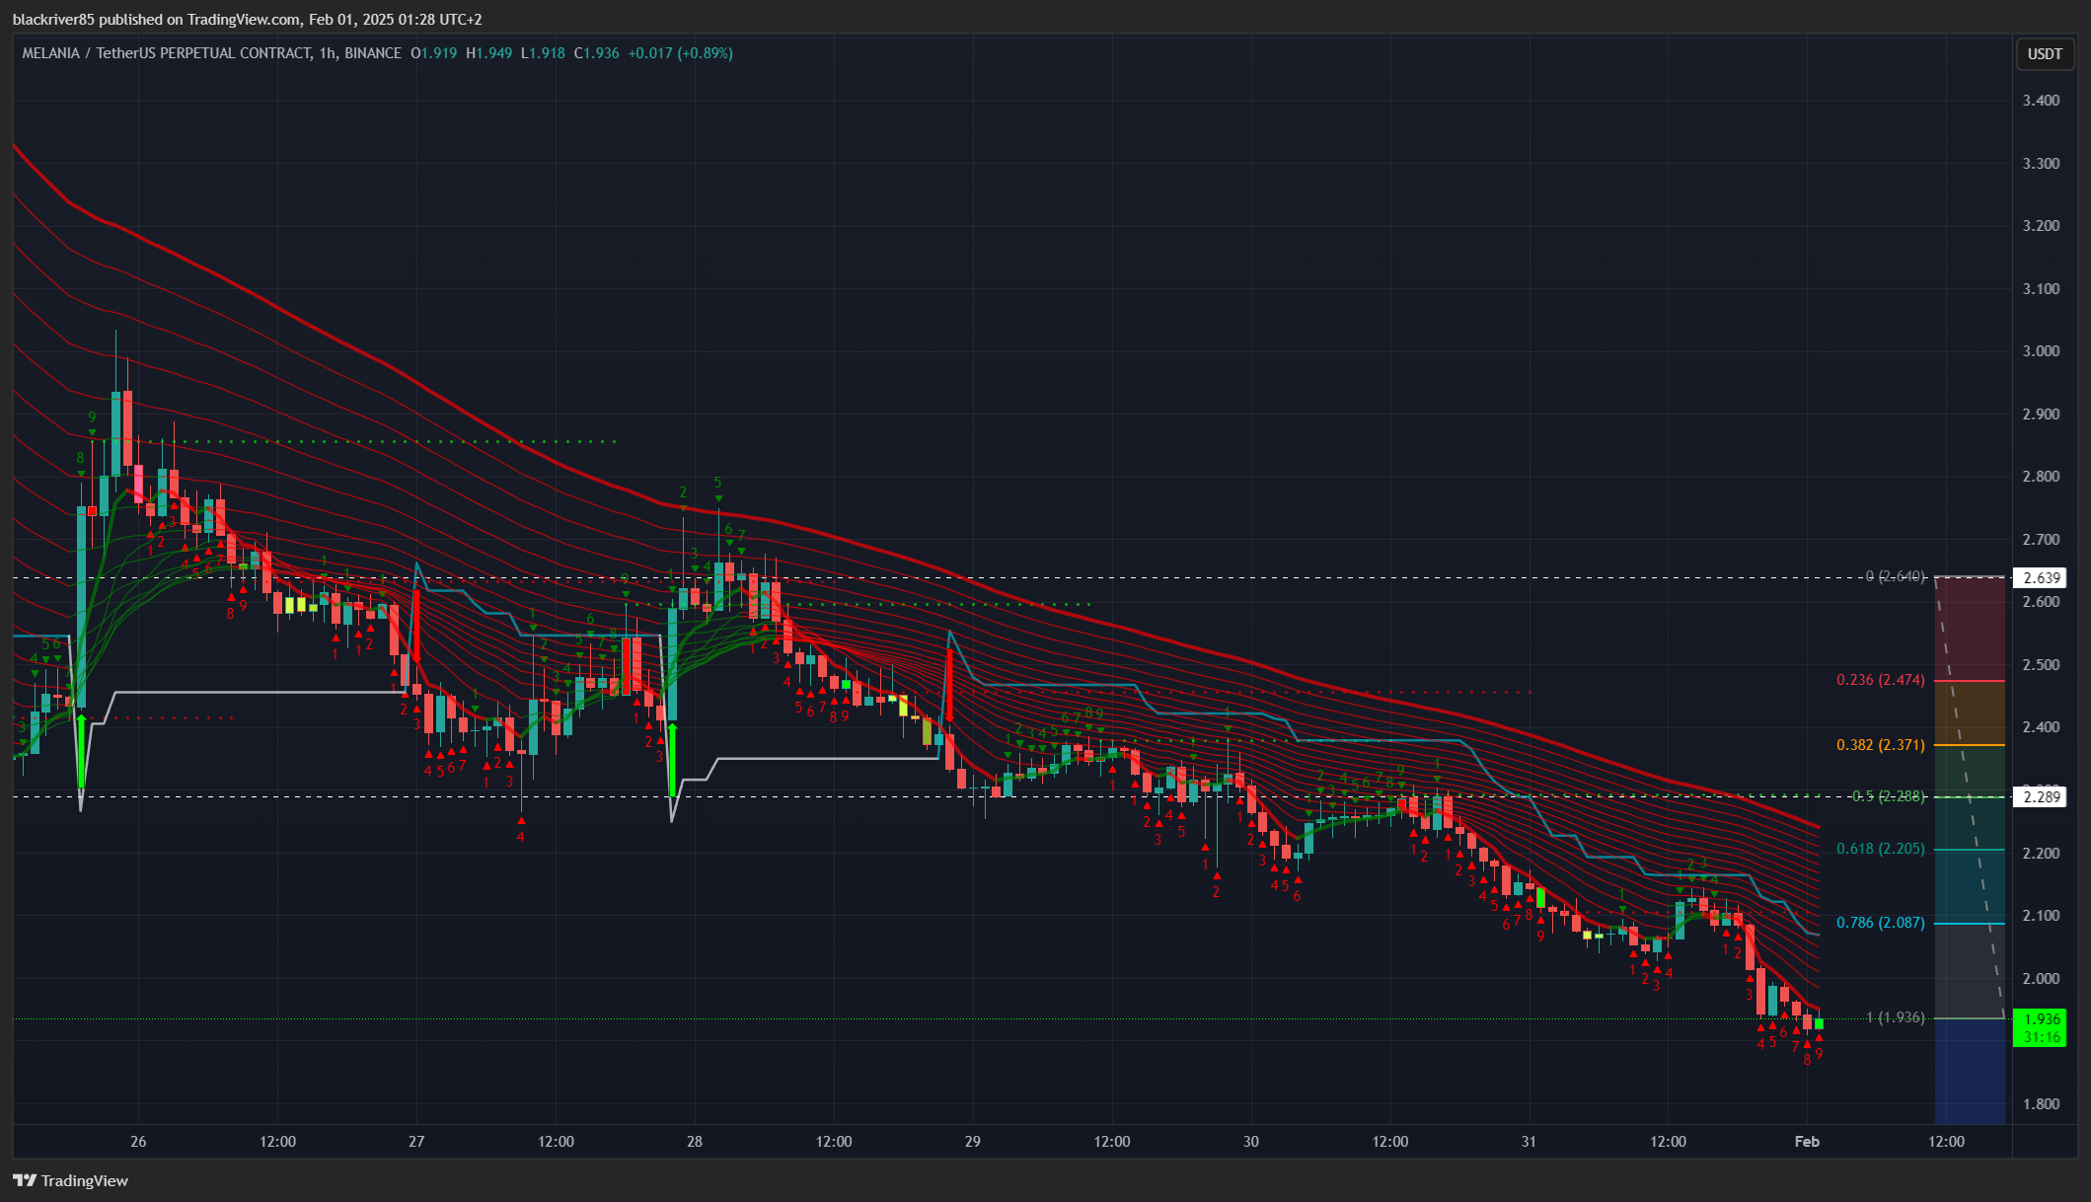
Task: Click the 2.000 price axis label
Action: coord(2041,979)
